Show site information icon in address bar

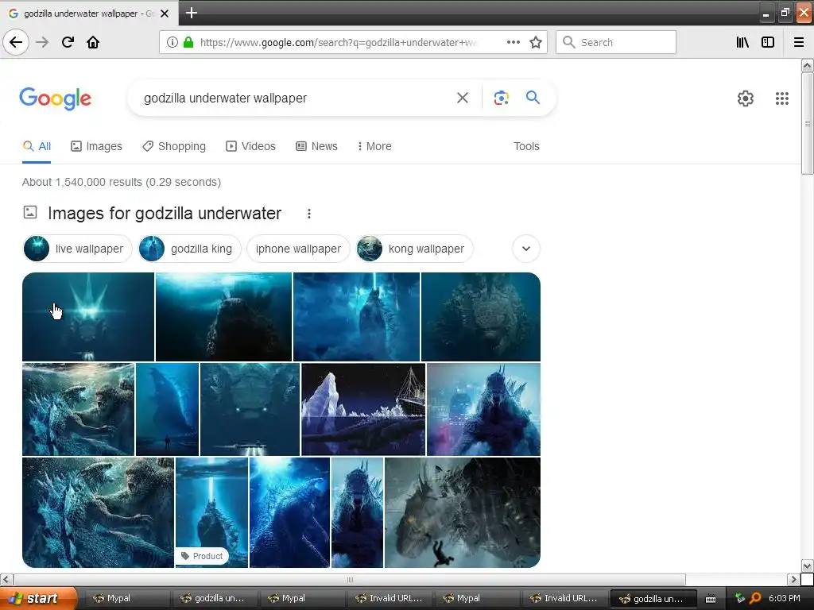pos(172,42)
